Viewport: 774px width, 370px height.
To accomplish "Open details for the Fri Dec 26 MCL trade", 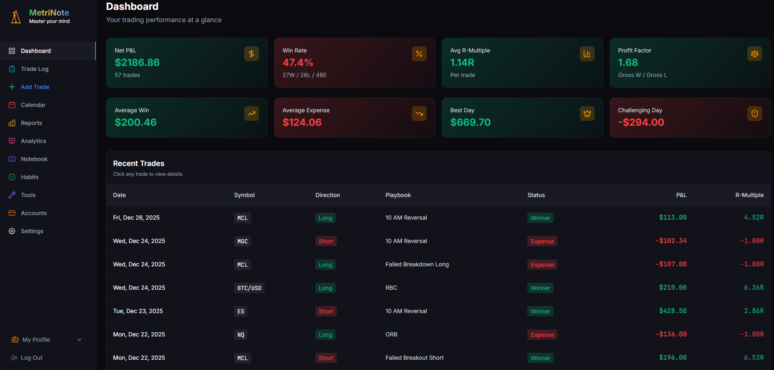I will coord(369,218).
